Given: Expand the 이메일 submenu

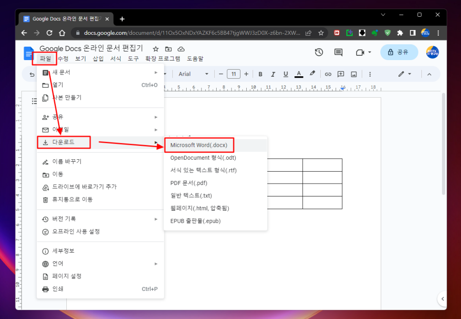Looking at the screenshot, I should pyautogui.click(x=100, y=130).
